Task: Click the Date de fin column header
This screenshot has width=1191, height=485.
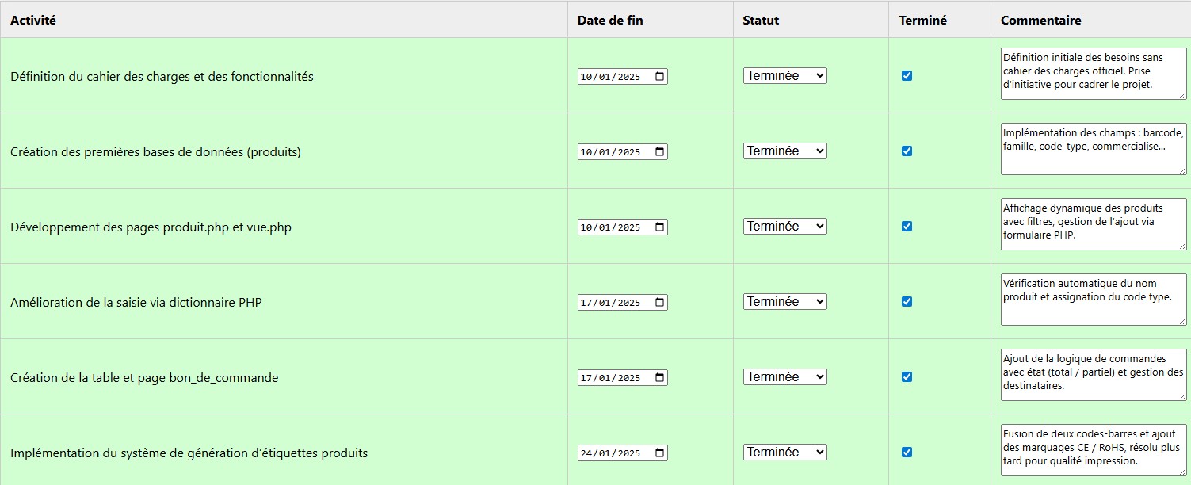Action: pyautogui.click(x=609, y=21)
